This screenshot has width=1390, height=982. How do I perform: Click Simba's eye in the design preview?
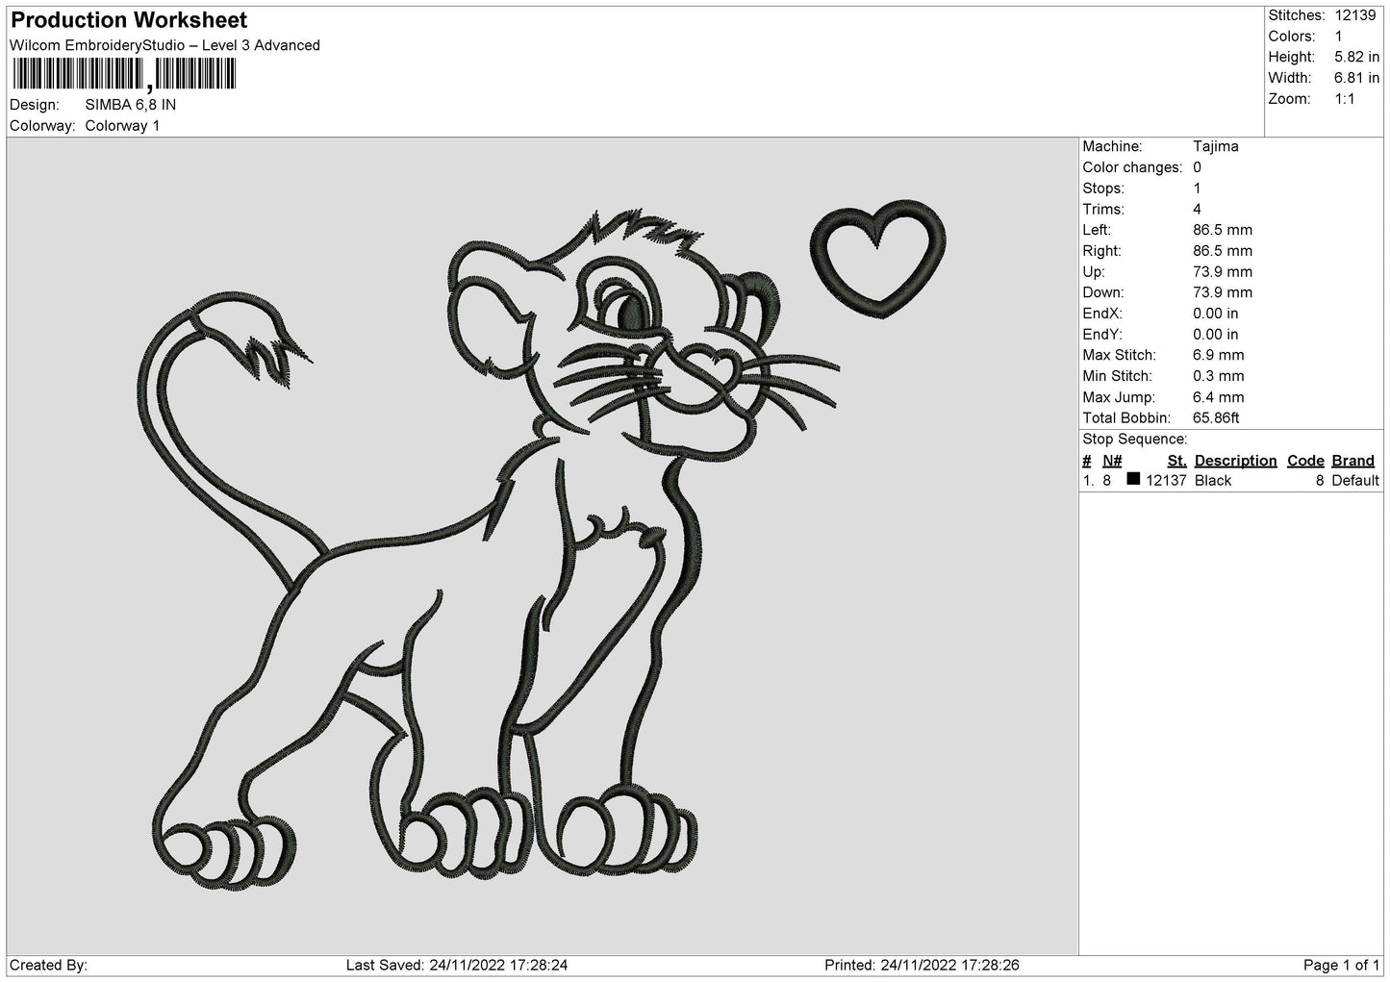(628, 311)
